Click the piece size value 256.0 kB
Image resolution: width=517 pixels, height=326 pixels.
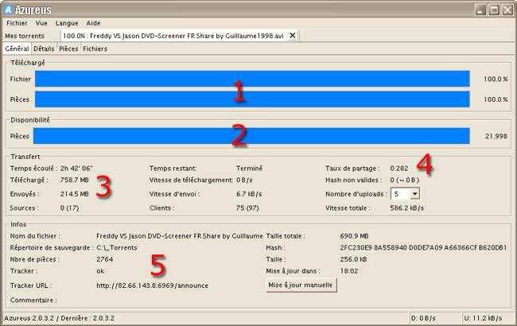pyautogui.click(x=353, y=259)
